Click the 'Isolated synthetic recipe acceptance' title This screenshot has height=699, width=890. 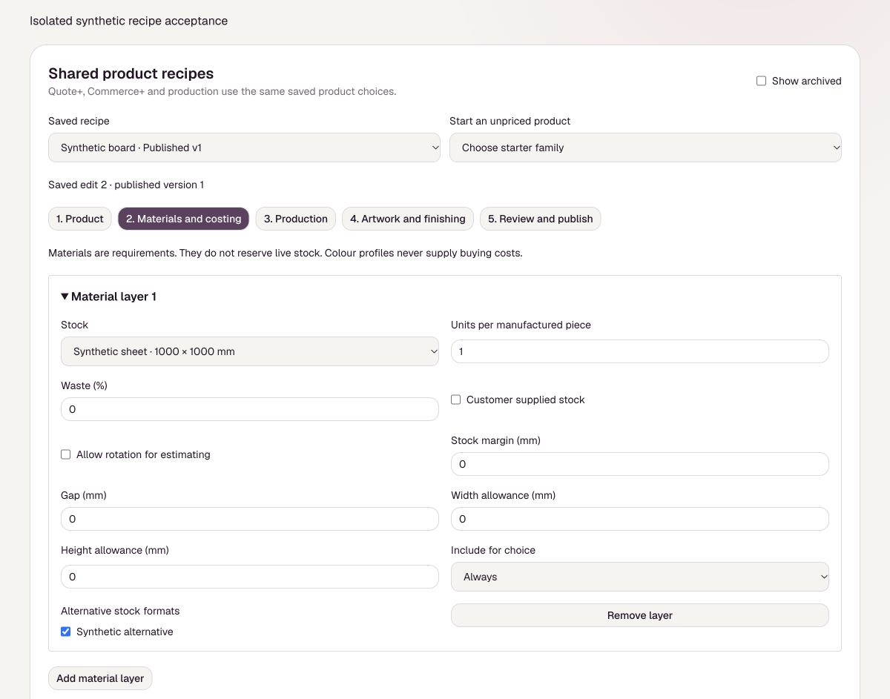click(x=128, y=21)
